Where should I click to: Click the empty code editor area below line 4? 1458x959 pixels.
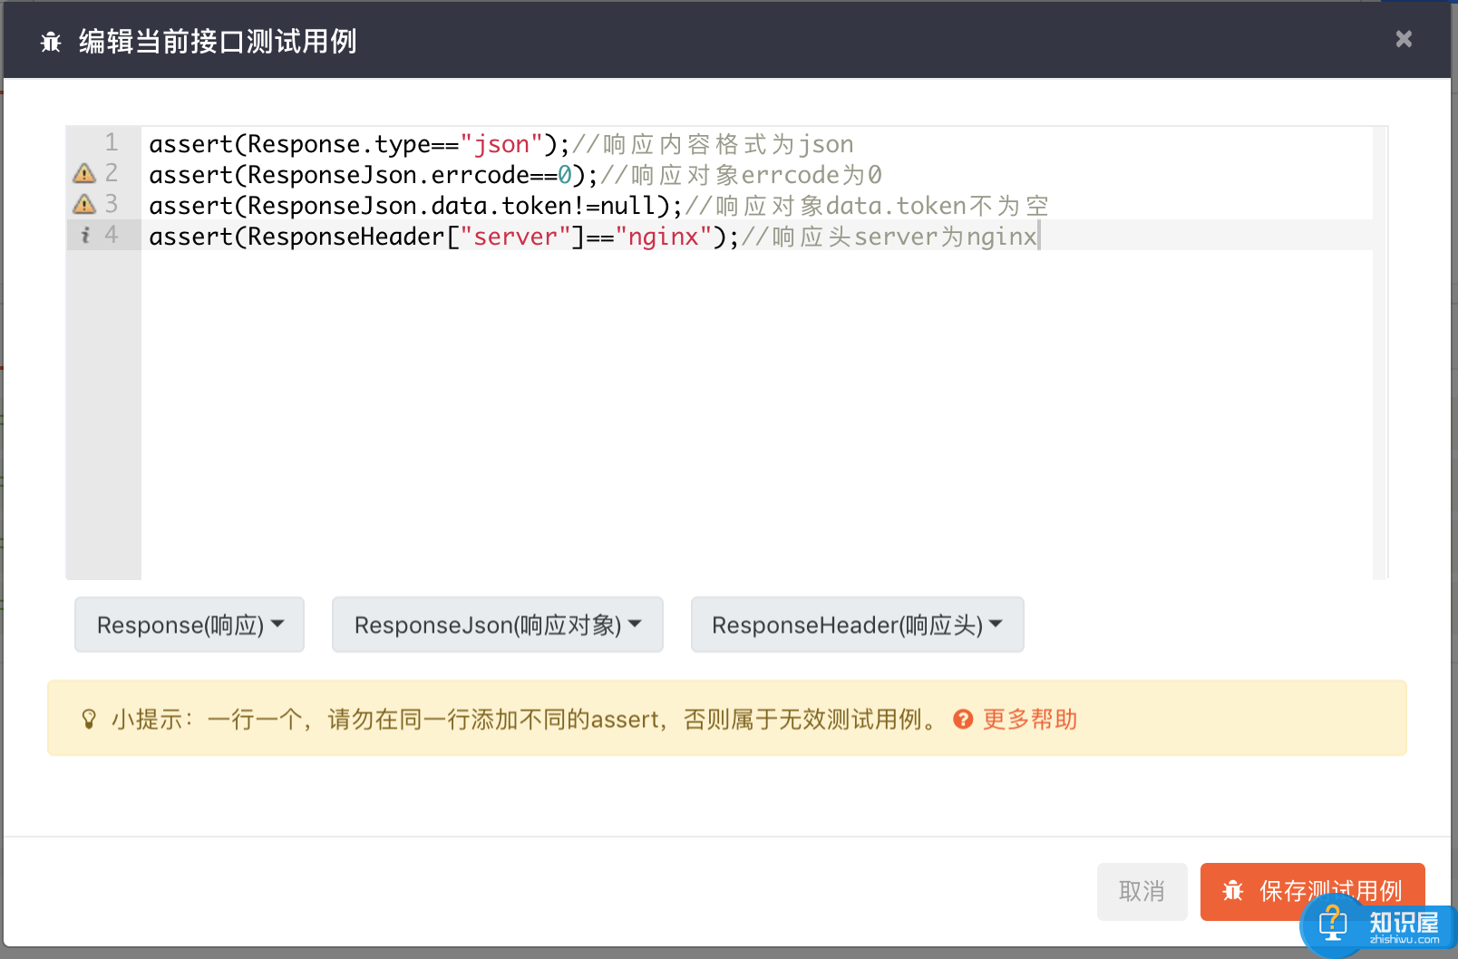tap(757, 414)
